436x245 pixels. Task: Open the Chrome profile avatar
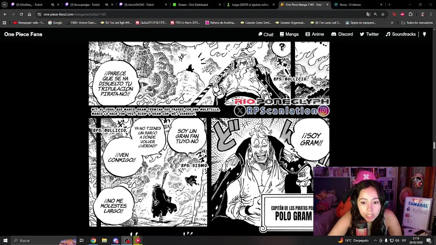click(x=423, y=14)
